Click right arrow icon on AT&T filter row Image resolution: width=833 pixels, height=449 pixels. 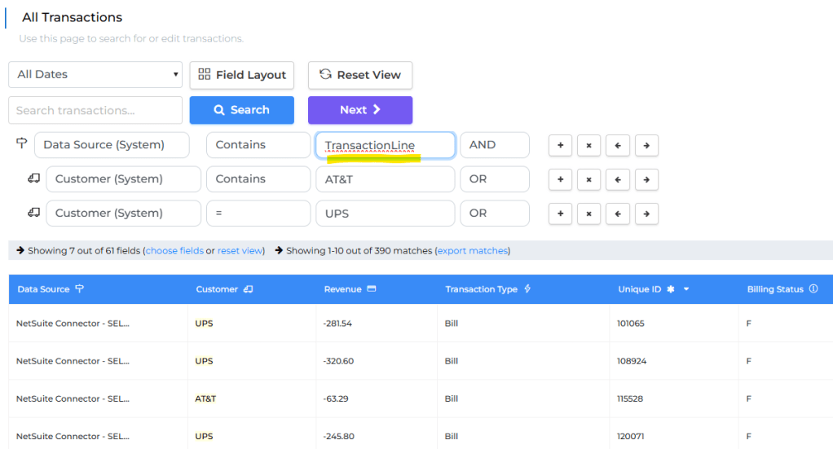click(x=646, y=179)
